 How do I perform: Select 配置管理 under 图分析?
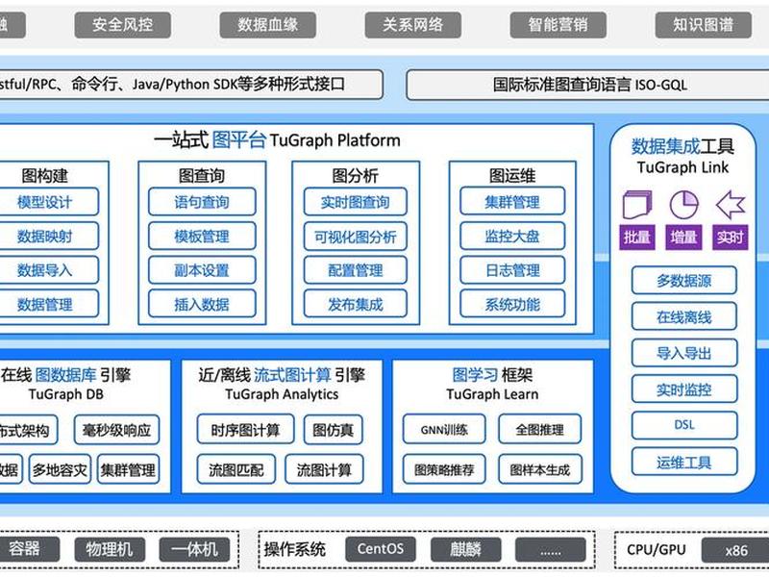pos(355,270)
